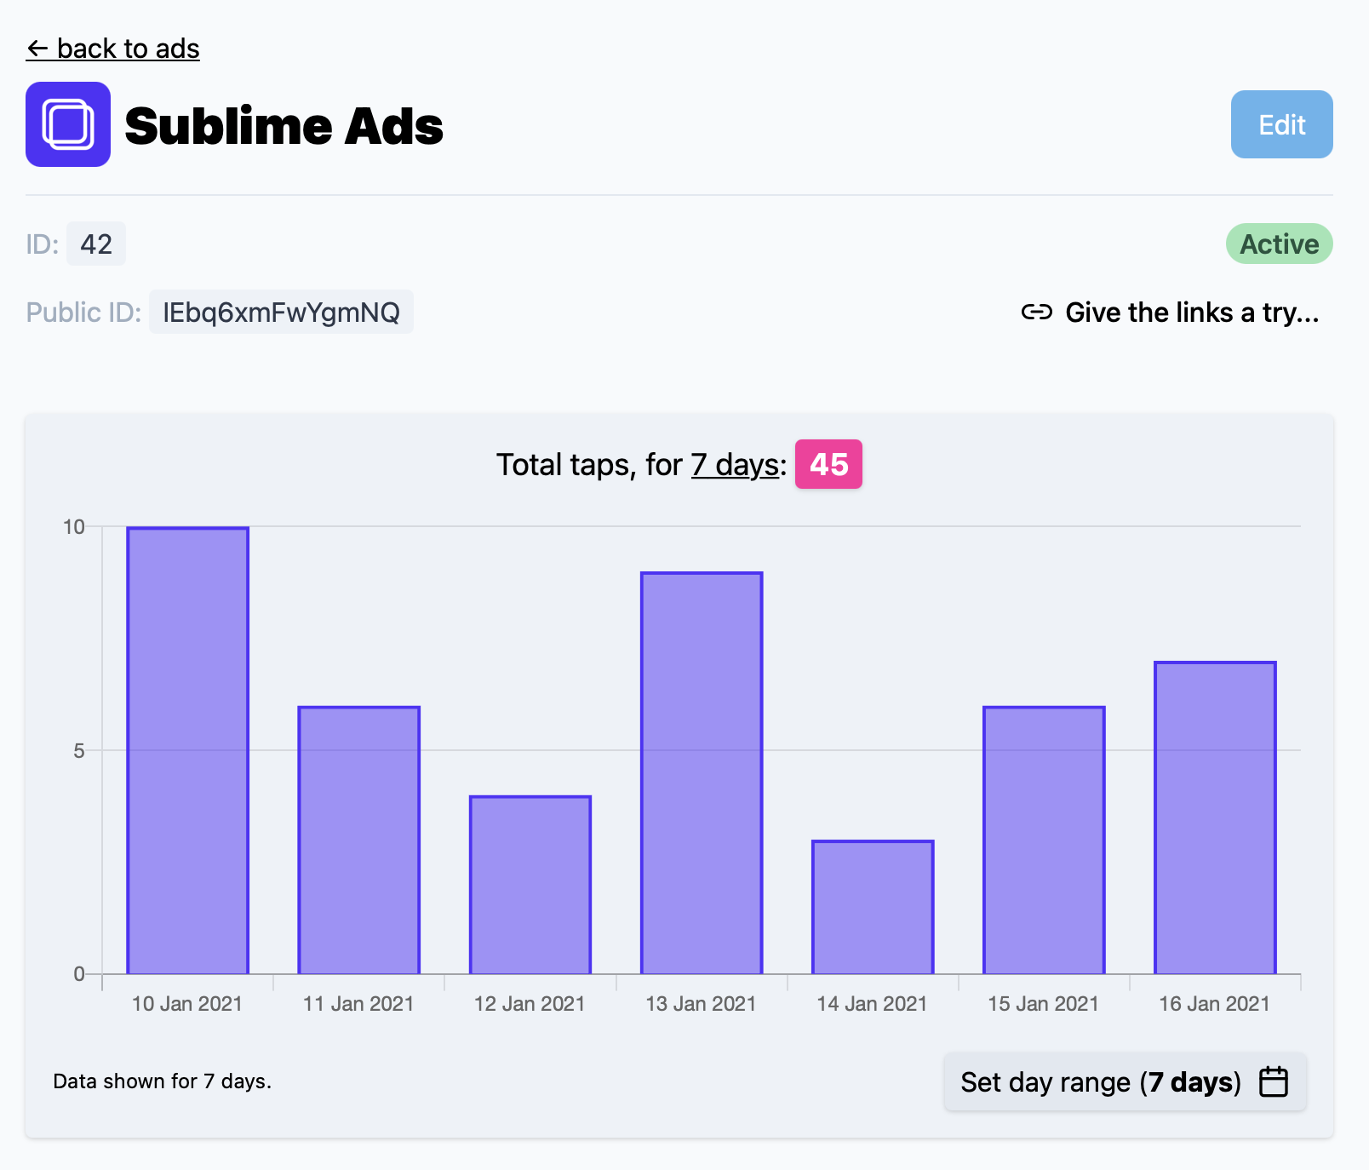The image size is (1369, 1170).
Task: Click the calendar icon
Action: point(1274,1081)
